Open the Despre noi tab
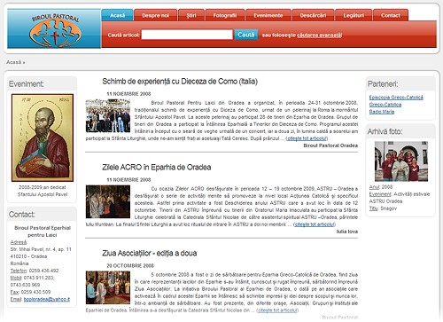The image size is (443, 322). tap(155, 15)
